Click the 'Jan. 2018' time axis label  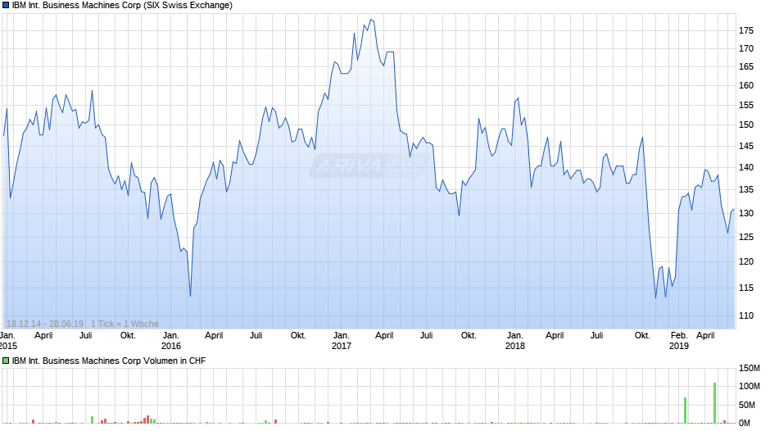click(x=514, y=341)
